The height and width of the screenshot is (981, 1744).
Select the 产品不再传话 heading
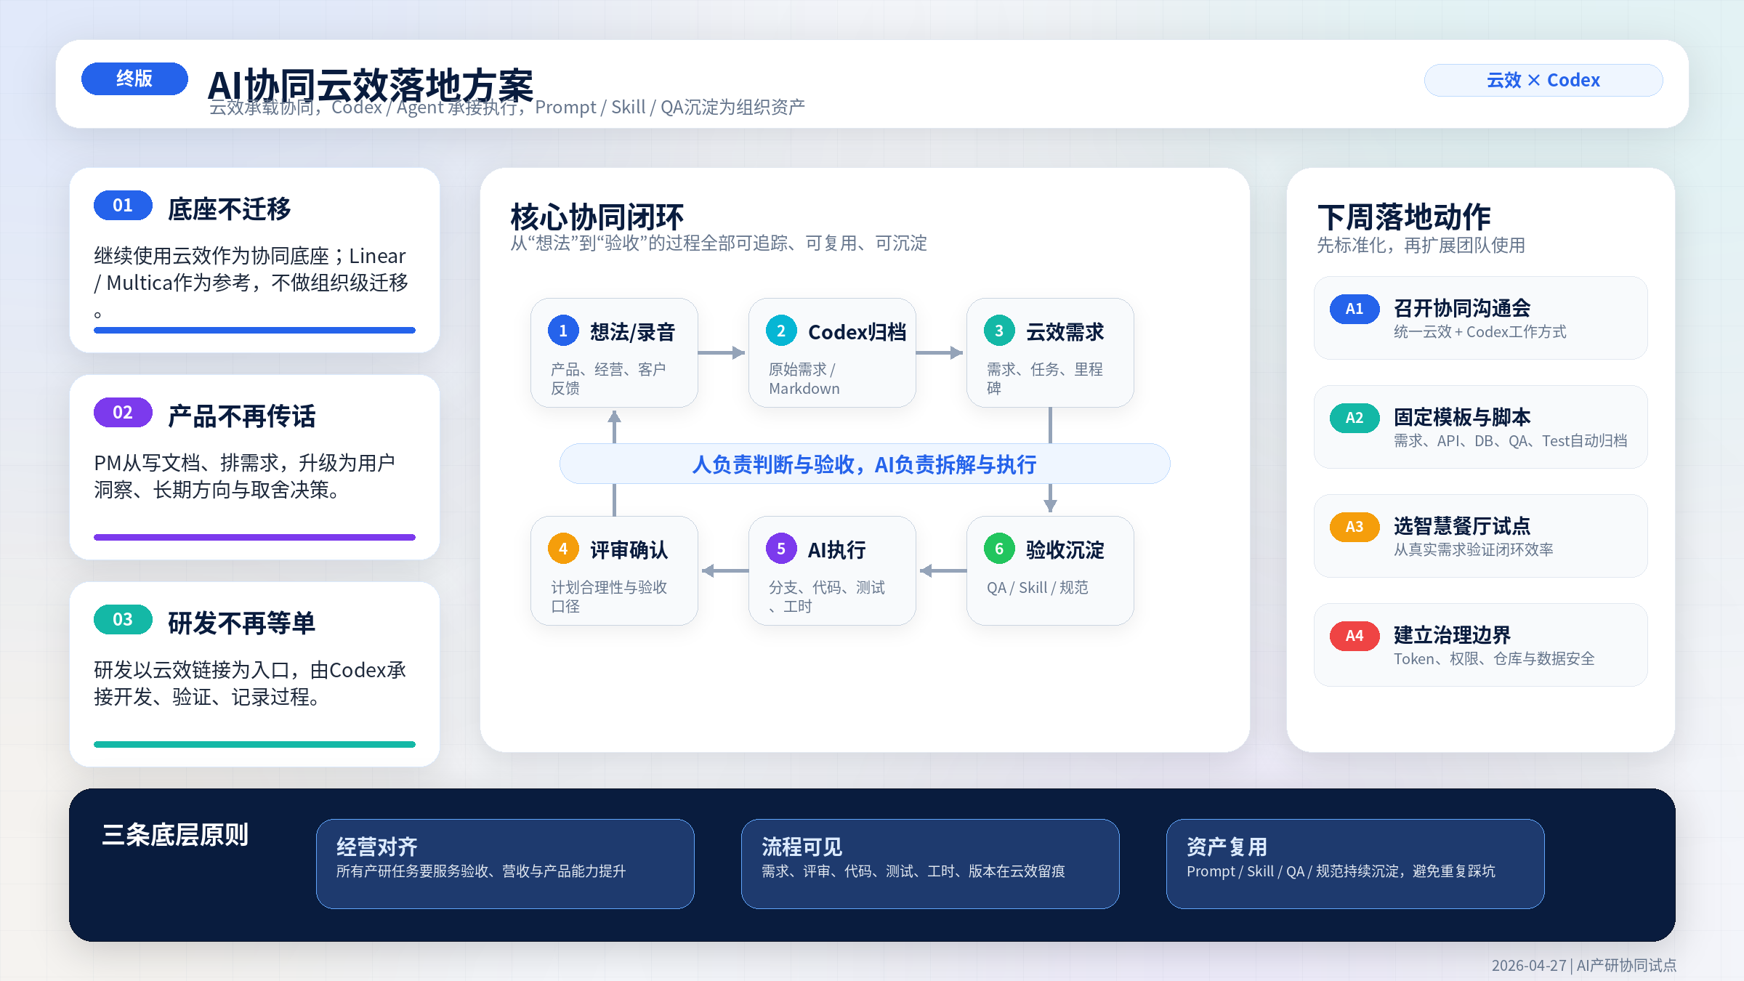[242, 416]
